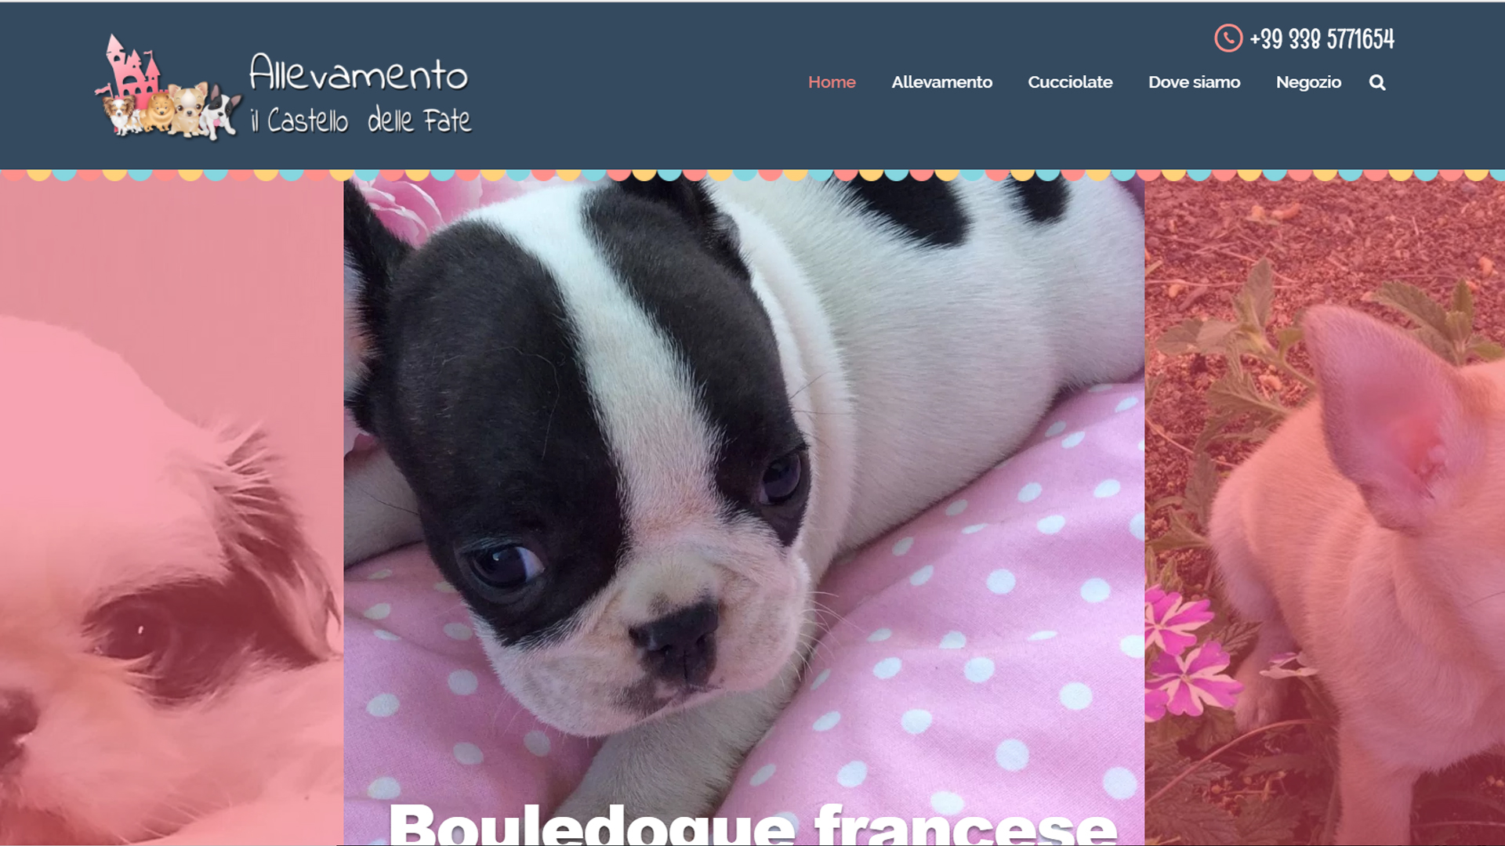This screenshot has width=1505, height=846.
Task: Open the Home menu item
Action: [x=832, y=82]
